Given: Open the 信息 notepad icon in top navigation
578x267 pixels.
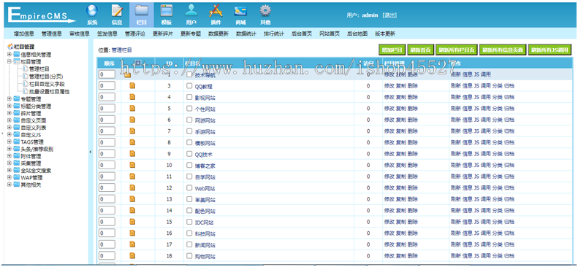Looking at the screenshot, I should tap(117, 11).
